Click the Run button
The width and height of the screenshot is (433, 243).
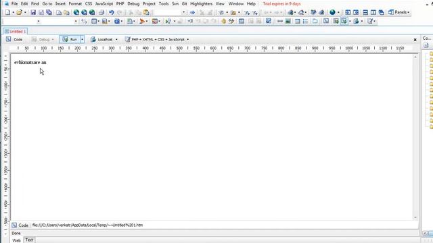click(70, 39)
